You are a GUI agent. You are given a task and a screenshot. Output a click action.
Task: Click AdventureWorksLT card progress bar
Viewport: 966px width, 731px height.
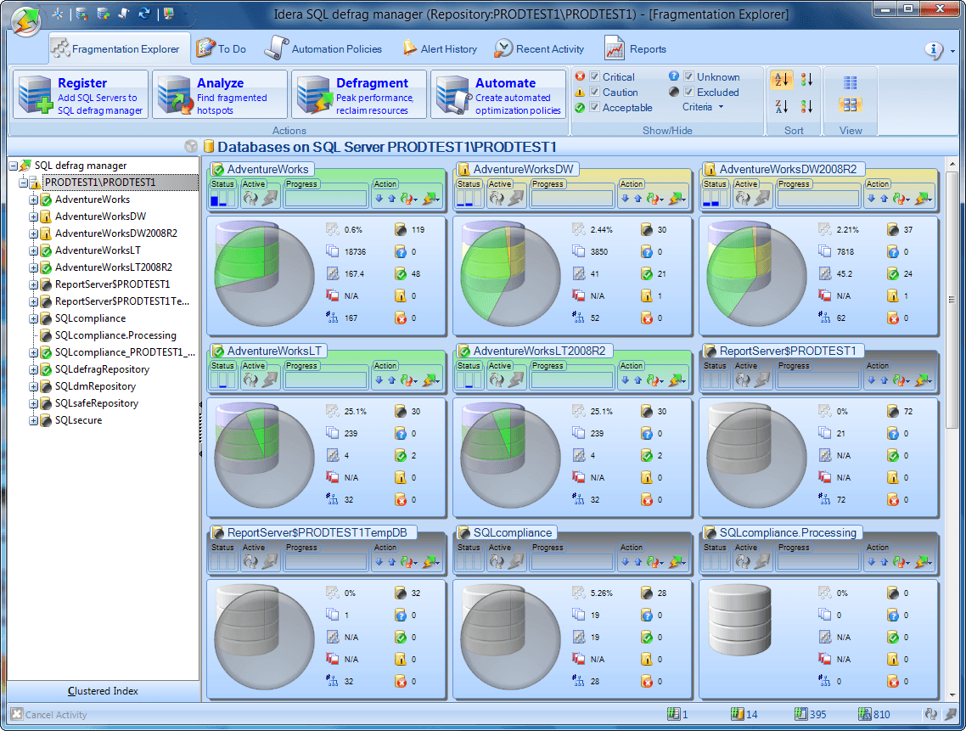tap(326, 380)
